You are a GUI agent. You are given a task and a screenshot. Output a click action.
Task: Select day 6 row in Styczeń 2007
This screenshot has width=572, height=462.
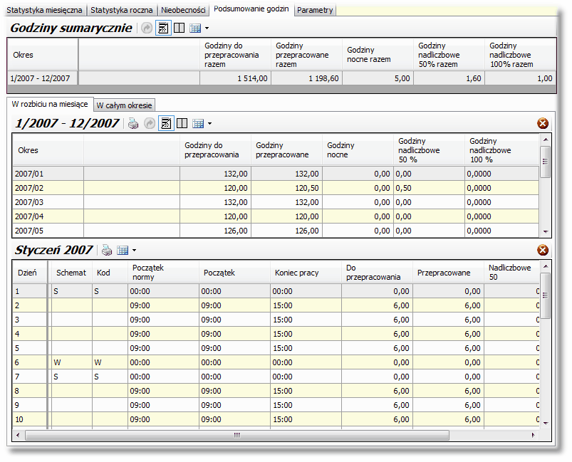pyautogui.click(x=276, y=362)
